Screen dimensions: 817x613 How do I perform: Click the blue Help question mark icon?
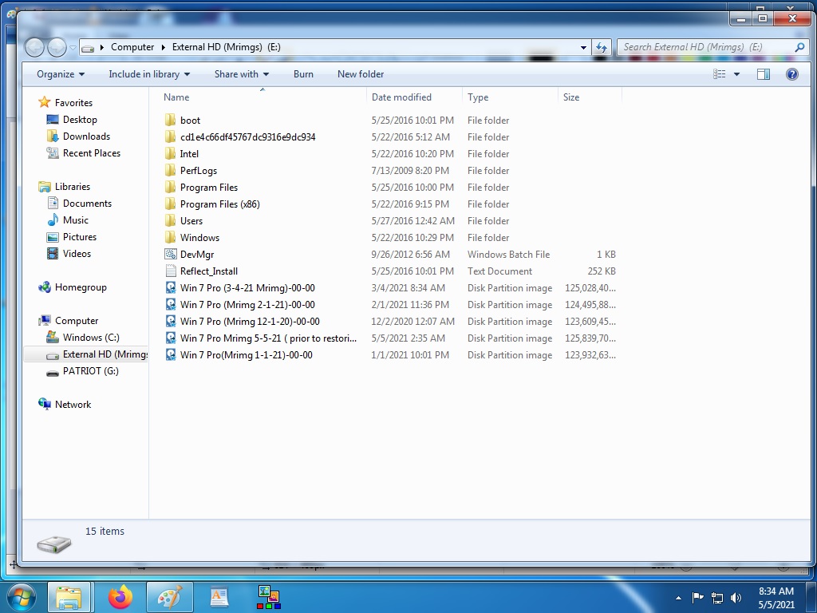792,74
